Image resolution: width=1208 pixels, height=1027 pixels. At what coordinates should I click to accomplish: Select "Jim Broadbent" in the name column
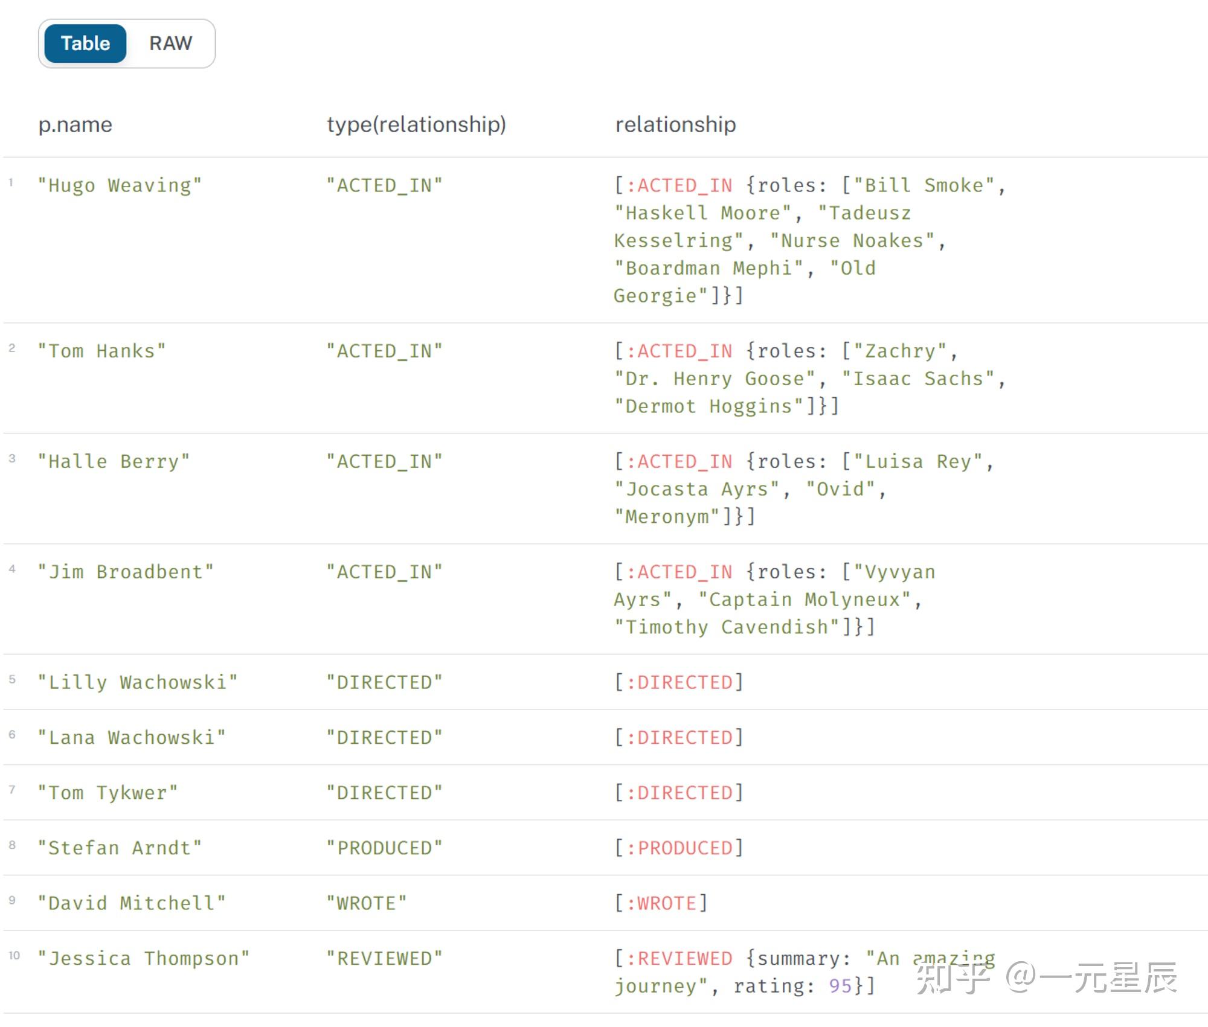pyautogui.click(x=126, y=571)
